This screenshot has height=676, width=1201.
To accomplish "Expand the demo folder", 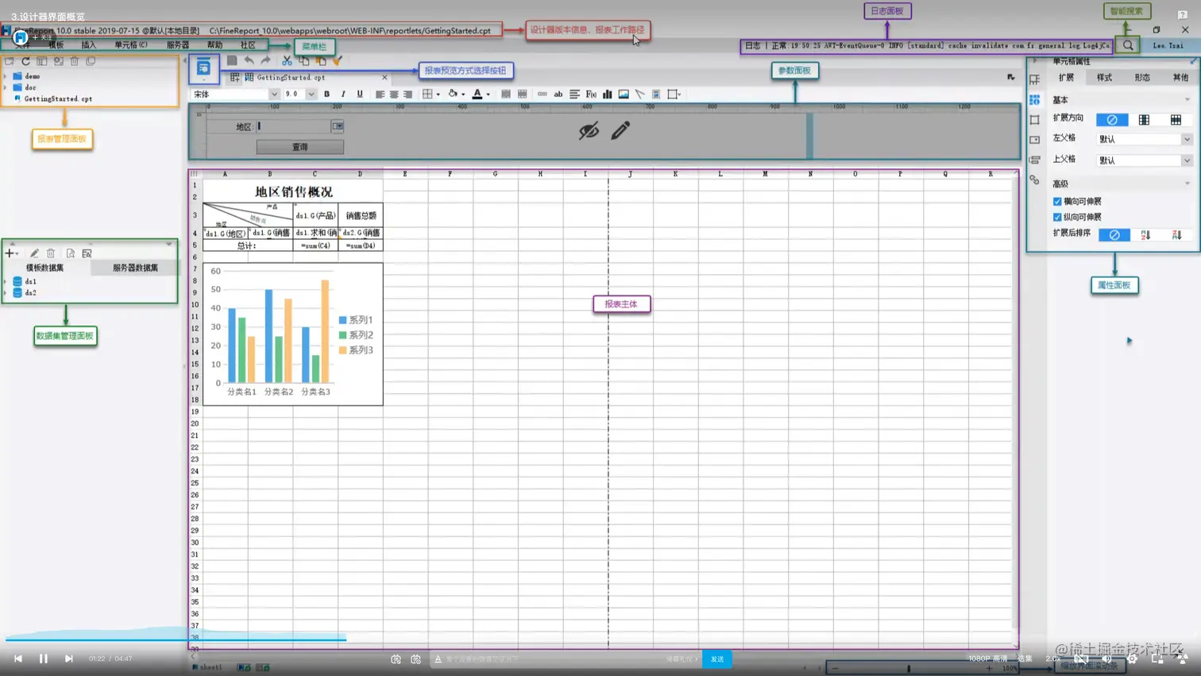I will pos(6,76).
